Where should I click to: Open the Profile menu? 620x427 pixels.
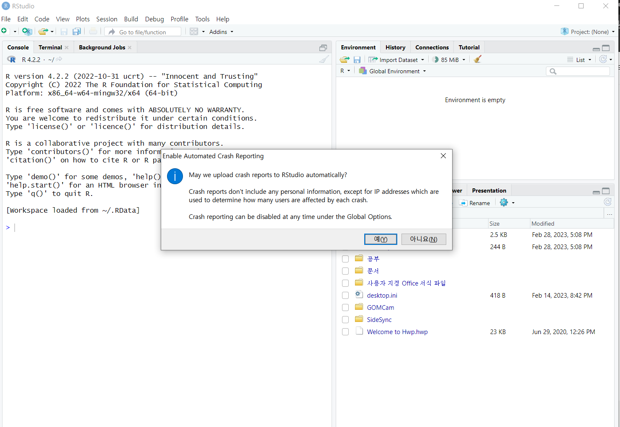(x=180, y=19)
